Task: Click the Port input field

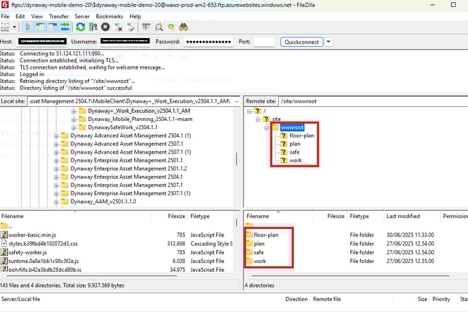Action: click(x=264, y=41)
